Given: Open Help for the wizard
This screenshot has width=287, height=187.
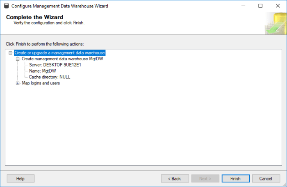Looking at the screenshot, I should coord(20,178).
